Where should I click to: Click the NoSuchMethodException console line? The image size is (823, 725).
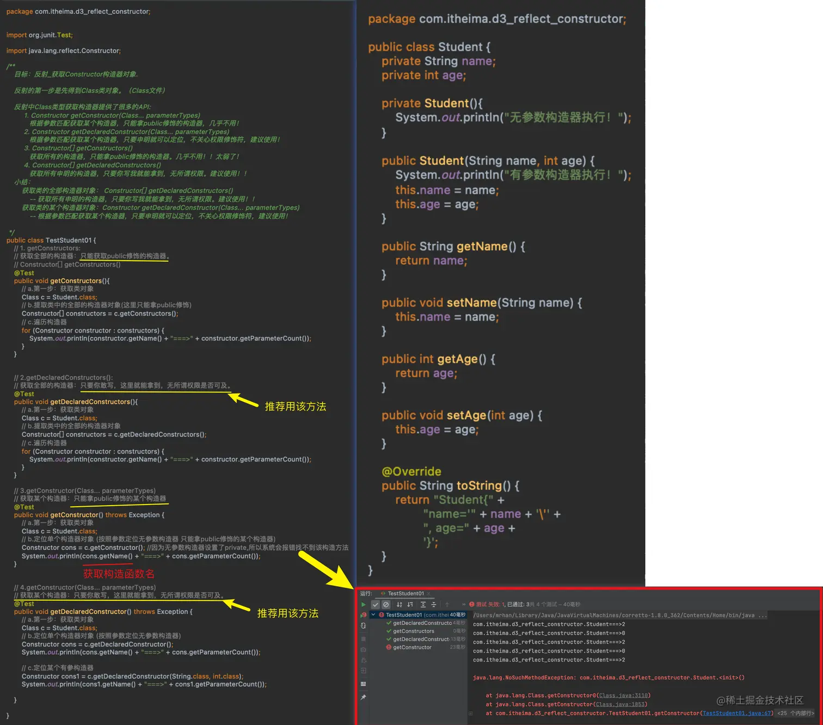tap(609, 678)
